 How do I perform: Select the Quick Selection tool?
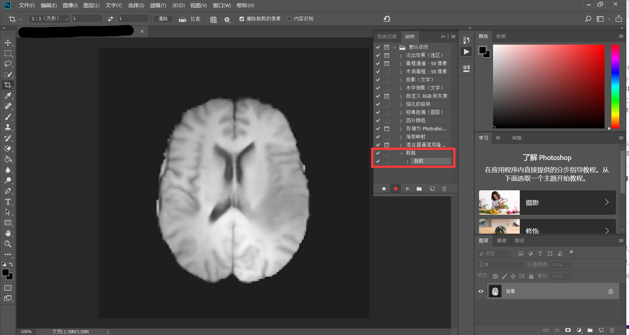8,75
